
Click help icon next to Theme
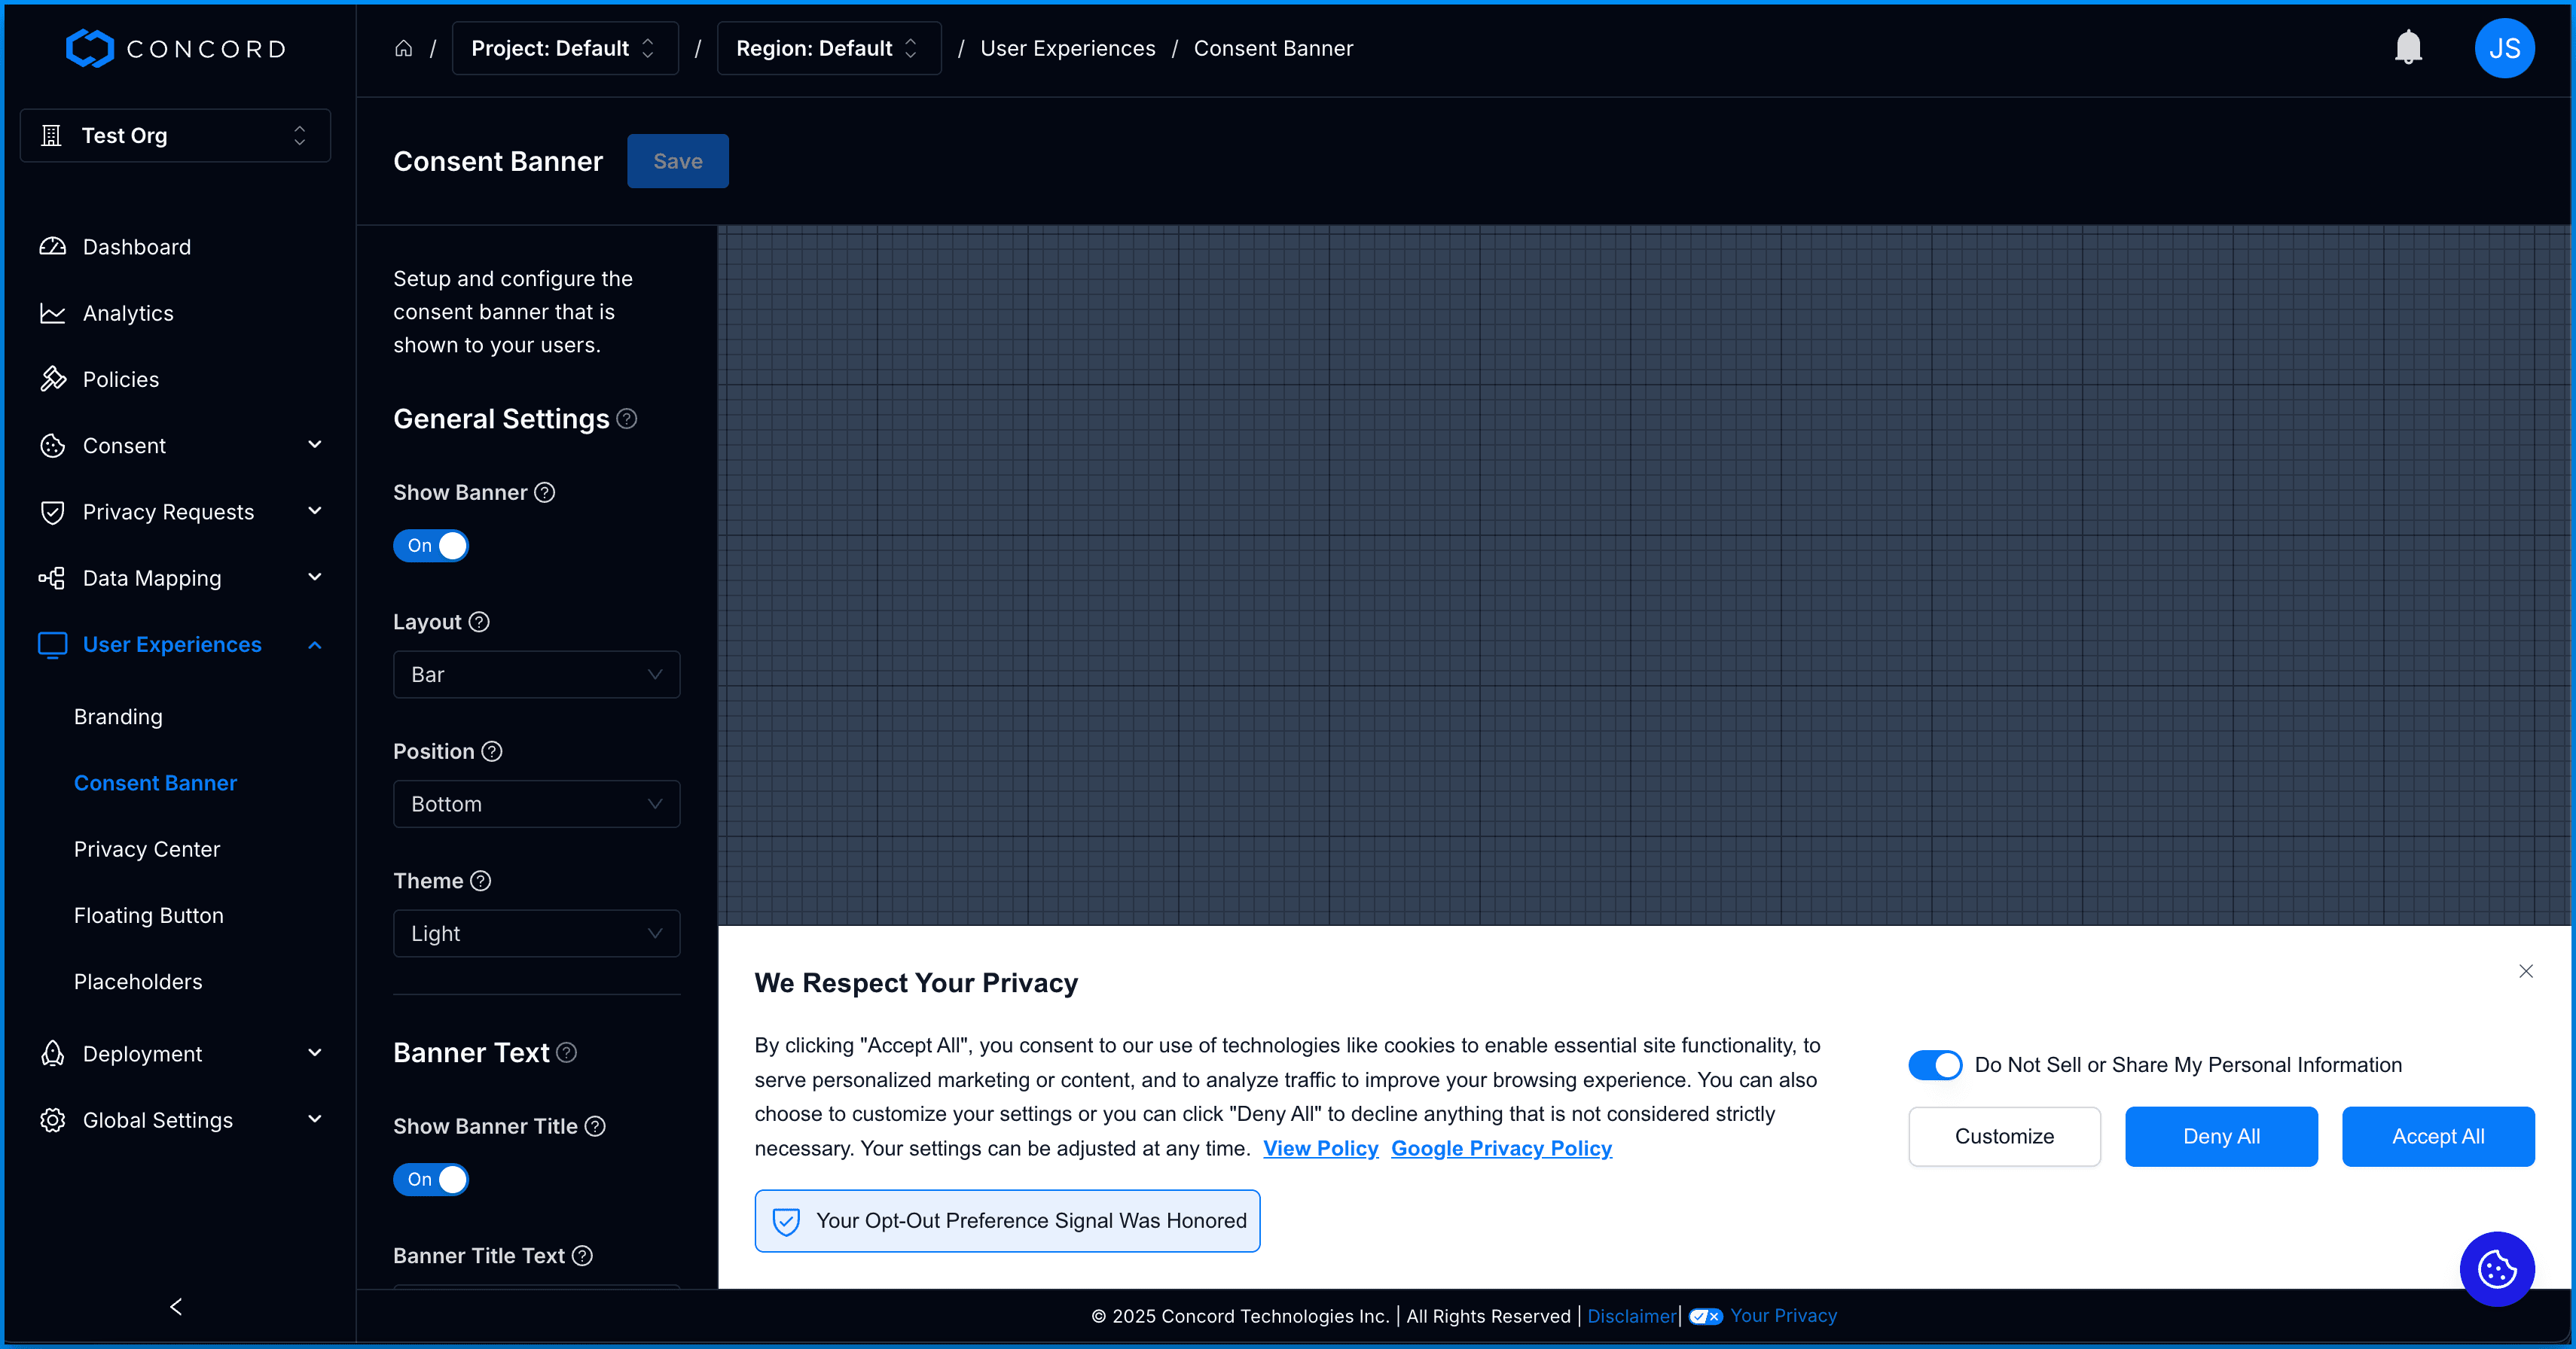tap(481, 880)
